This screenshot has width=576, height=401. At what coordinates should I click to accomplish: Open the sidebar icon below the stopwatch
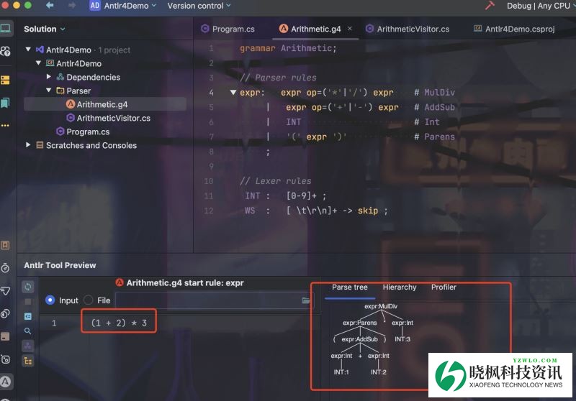point(5,290)
